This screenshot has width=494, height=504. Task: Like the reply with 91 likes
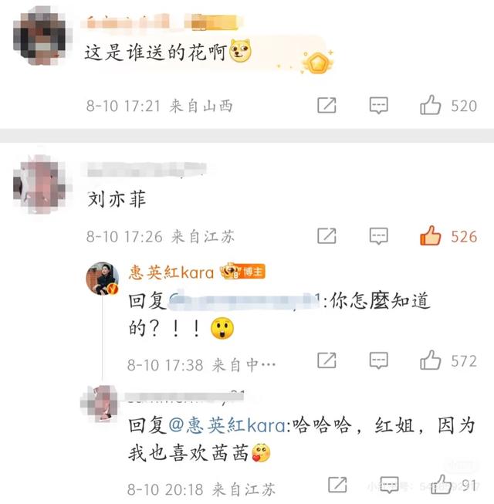point(441,484)
